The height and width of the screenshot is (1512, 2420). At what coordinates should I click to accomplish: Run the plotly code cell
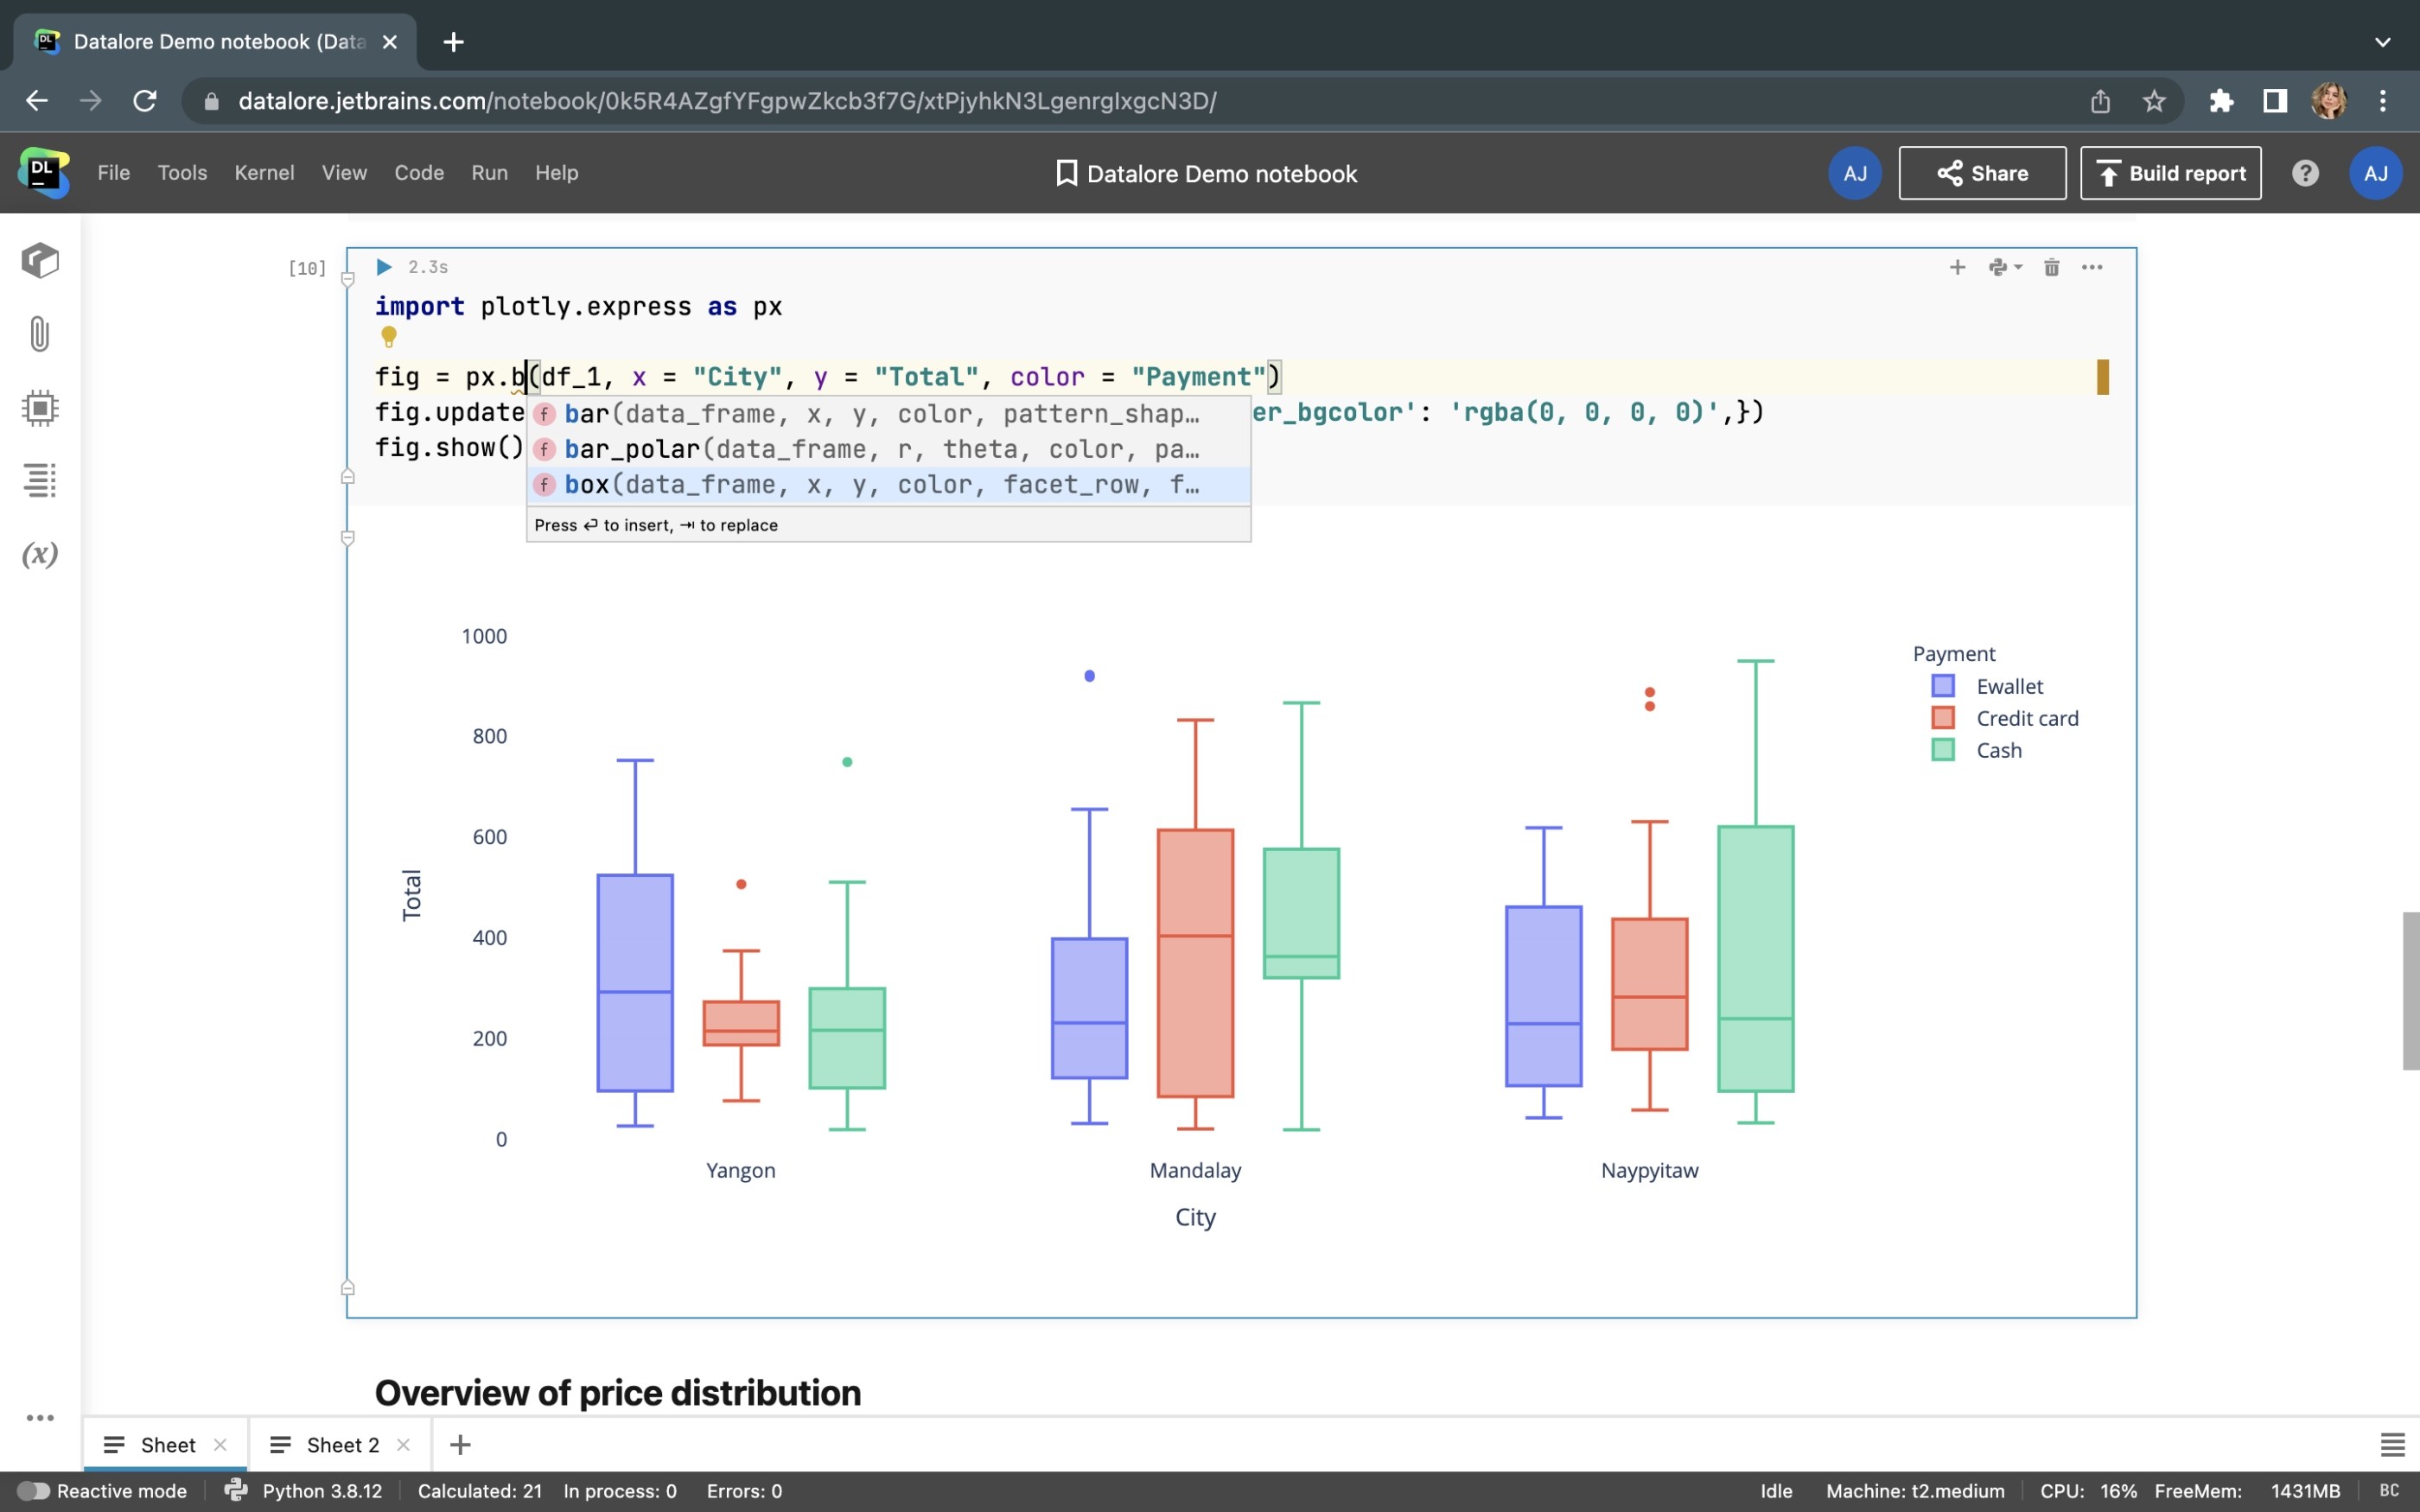tap(384, 267)
